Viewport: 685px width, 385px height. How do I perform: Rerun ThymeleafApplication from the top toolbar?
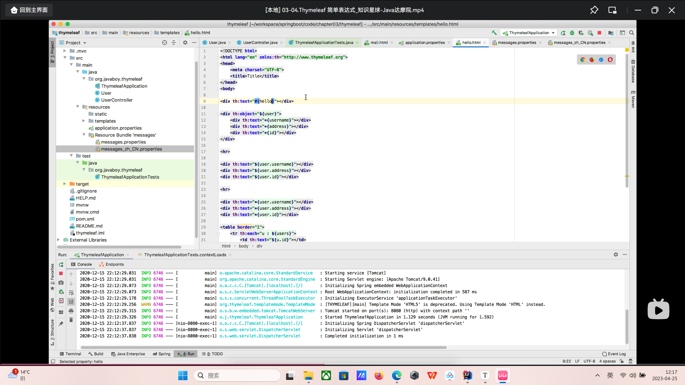pyautogui.click(x=563, y=33)
